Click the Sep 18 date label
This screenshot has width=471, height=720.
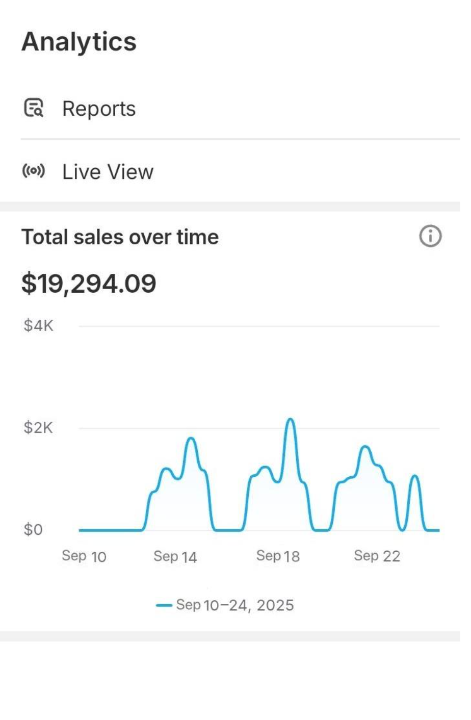(278, 556)
